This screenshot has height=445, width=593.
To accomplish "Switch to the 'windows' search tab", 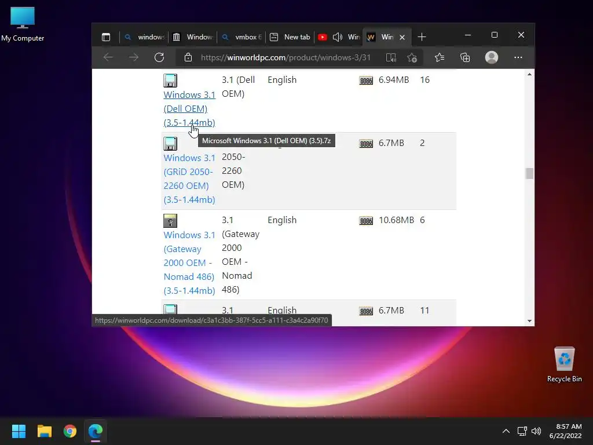I will coord(144,37).
